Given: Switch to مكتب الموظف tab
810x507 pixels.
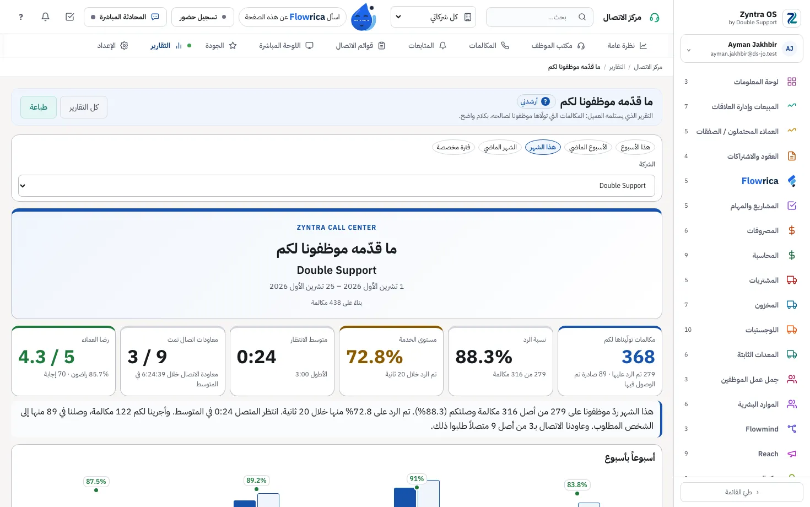Looking at the screenshot, I should (558, 46).
